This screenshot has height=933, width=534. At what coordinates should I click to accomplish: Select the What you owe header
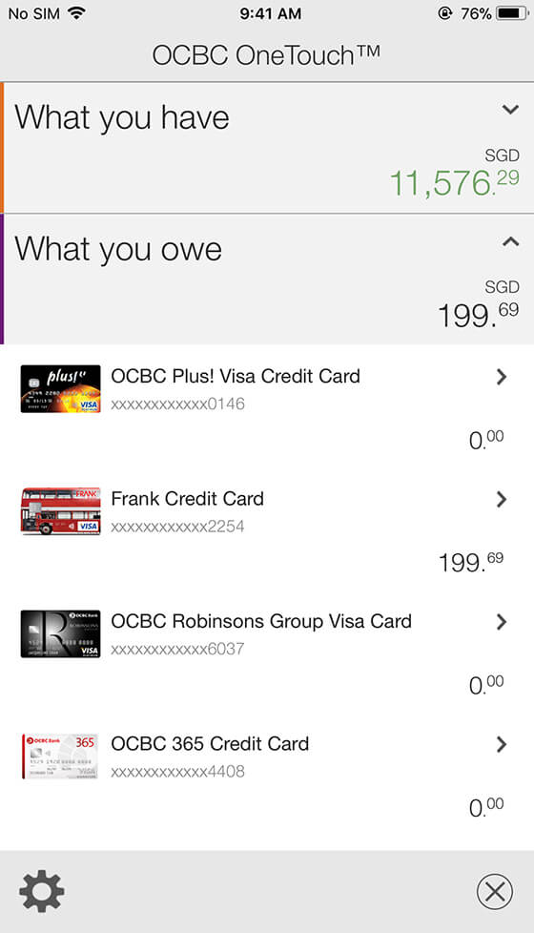118,249
